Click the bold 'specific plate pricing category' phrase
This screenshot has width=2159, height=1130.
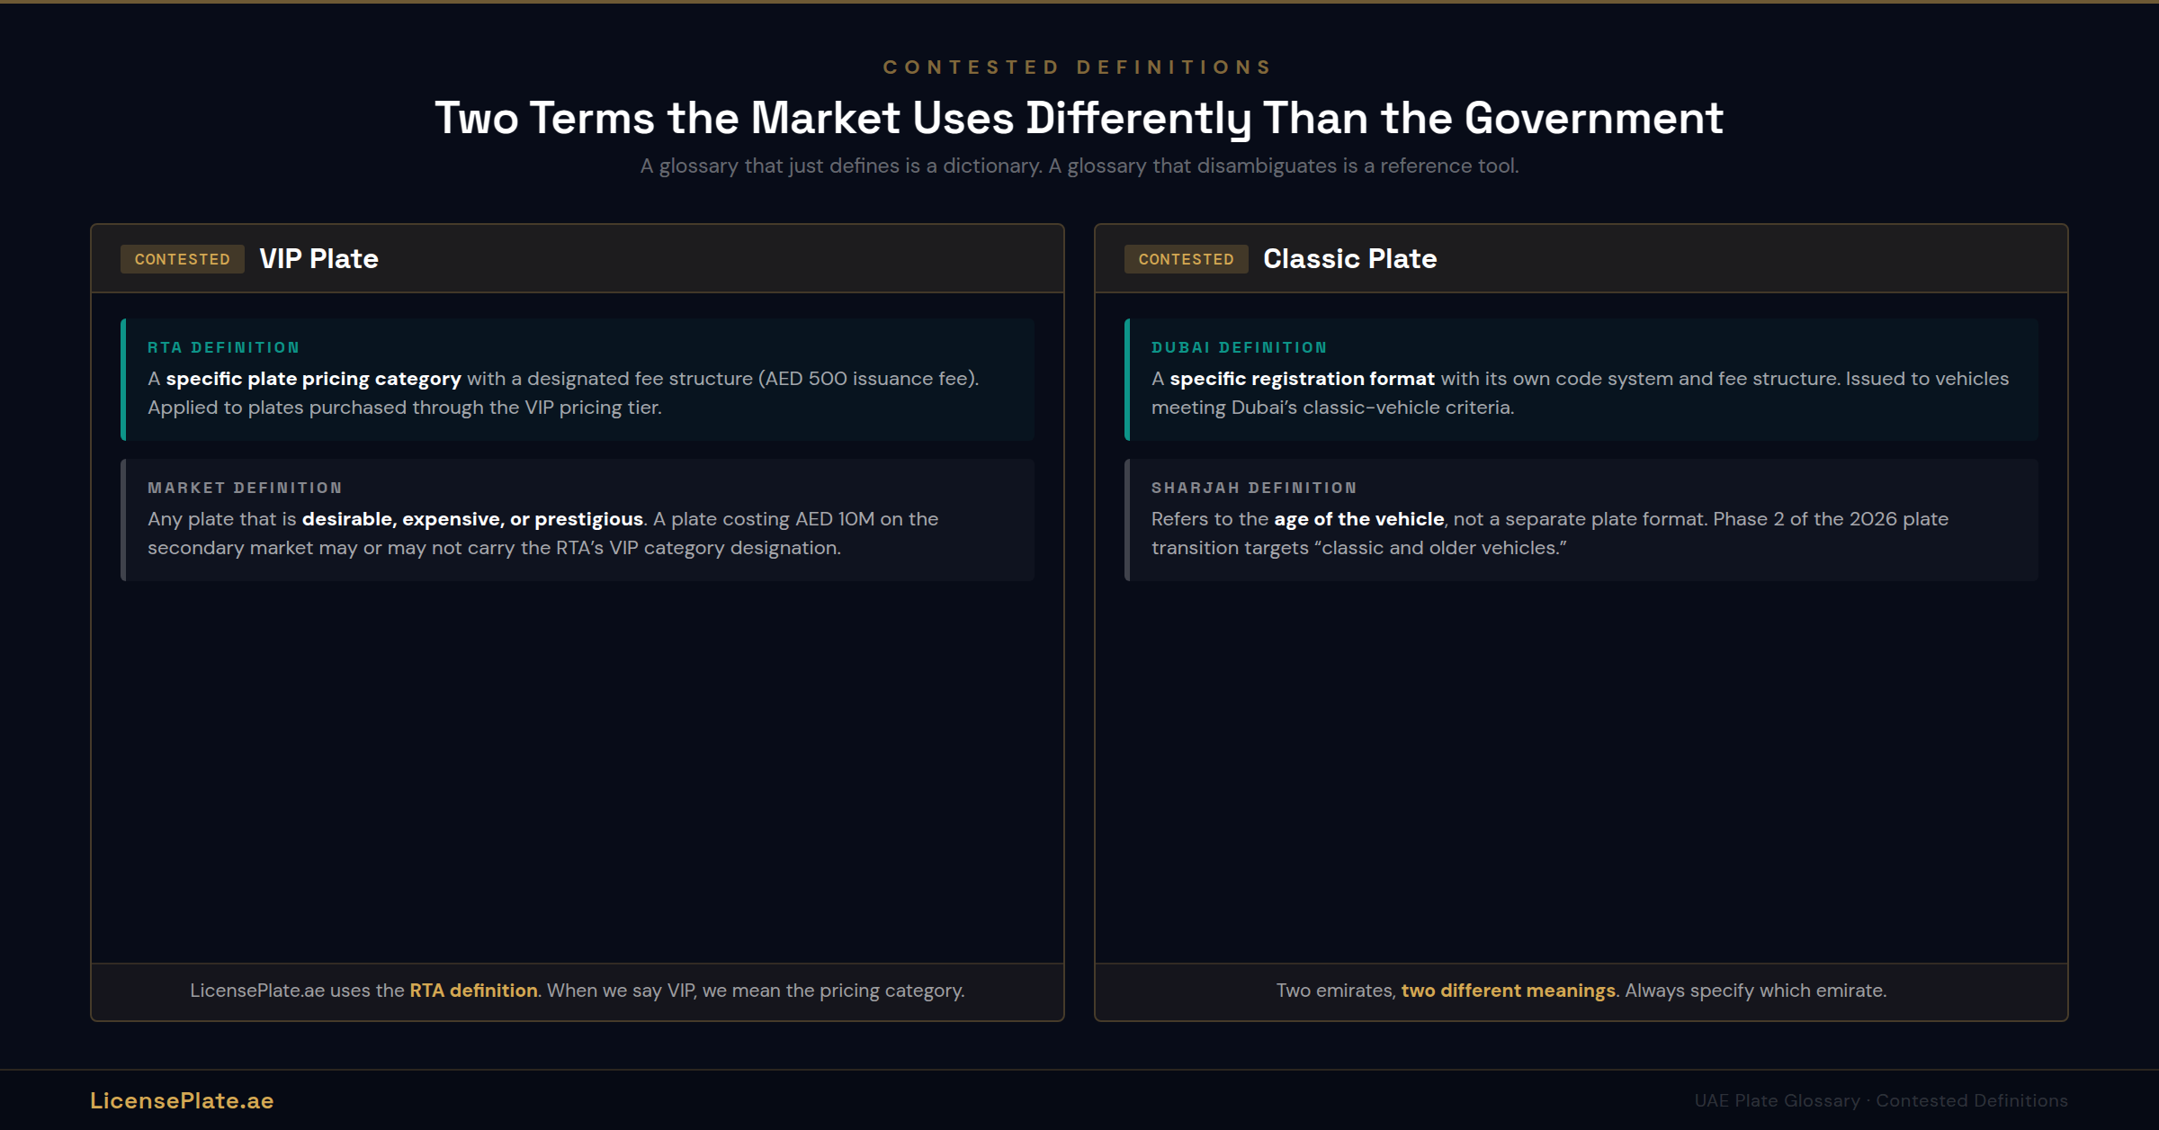coord(313,378)
